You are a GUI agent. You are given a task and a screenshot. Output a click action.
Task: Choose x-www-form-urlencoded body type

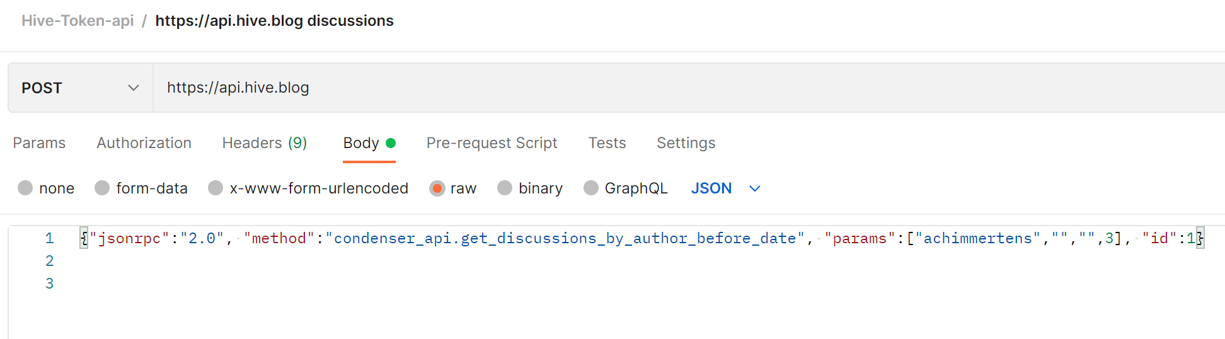coord(216,188)
